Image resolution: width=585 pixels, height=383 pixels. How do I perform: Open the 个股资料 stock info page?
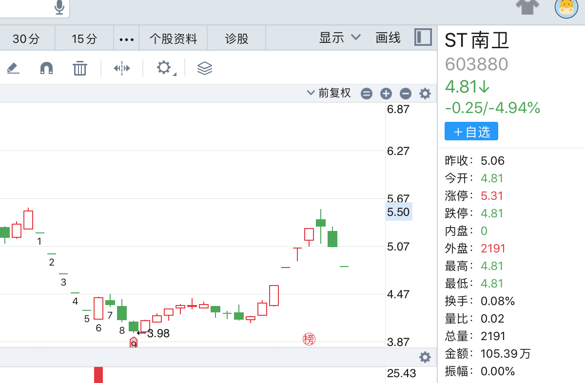click(x=173, y=38)
